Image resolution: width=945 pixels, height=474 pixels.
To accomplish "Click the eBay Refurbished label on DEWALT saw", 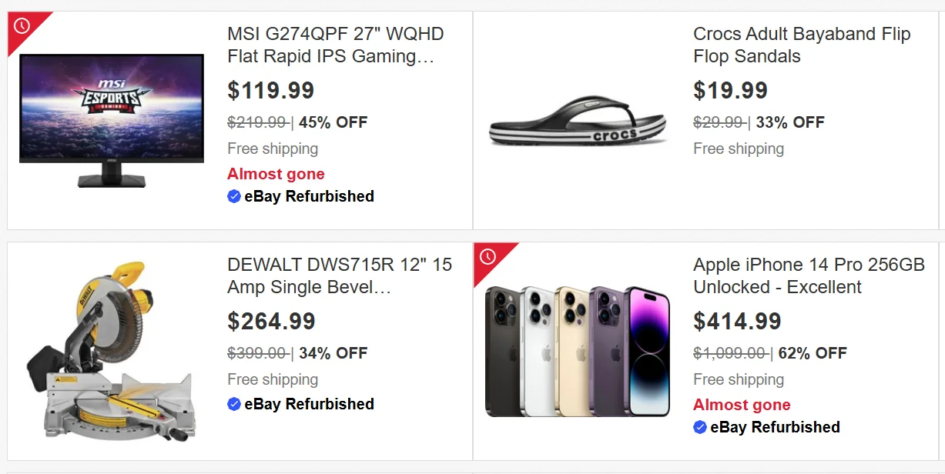I will point(309,404).
